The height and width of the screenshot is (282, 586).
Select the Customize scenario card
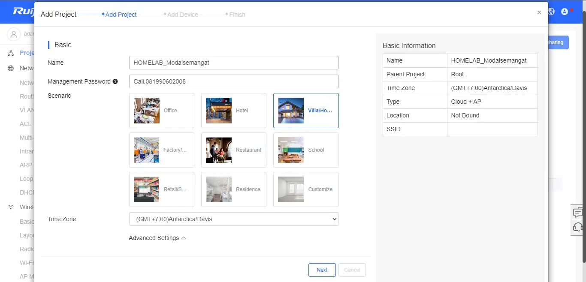point(306,189)
